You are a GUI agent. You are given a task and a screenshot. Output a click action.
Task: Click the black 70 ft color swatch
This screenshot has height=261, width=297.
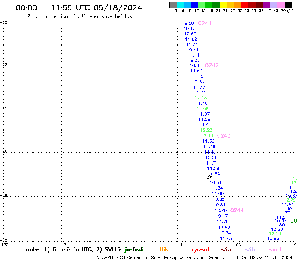288,5
